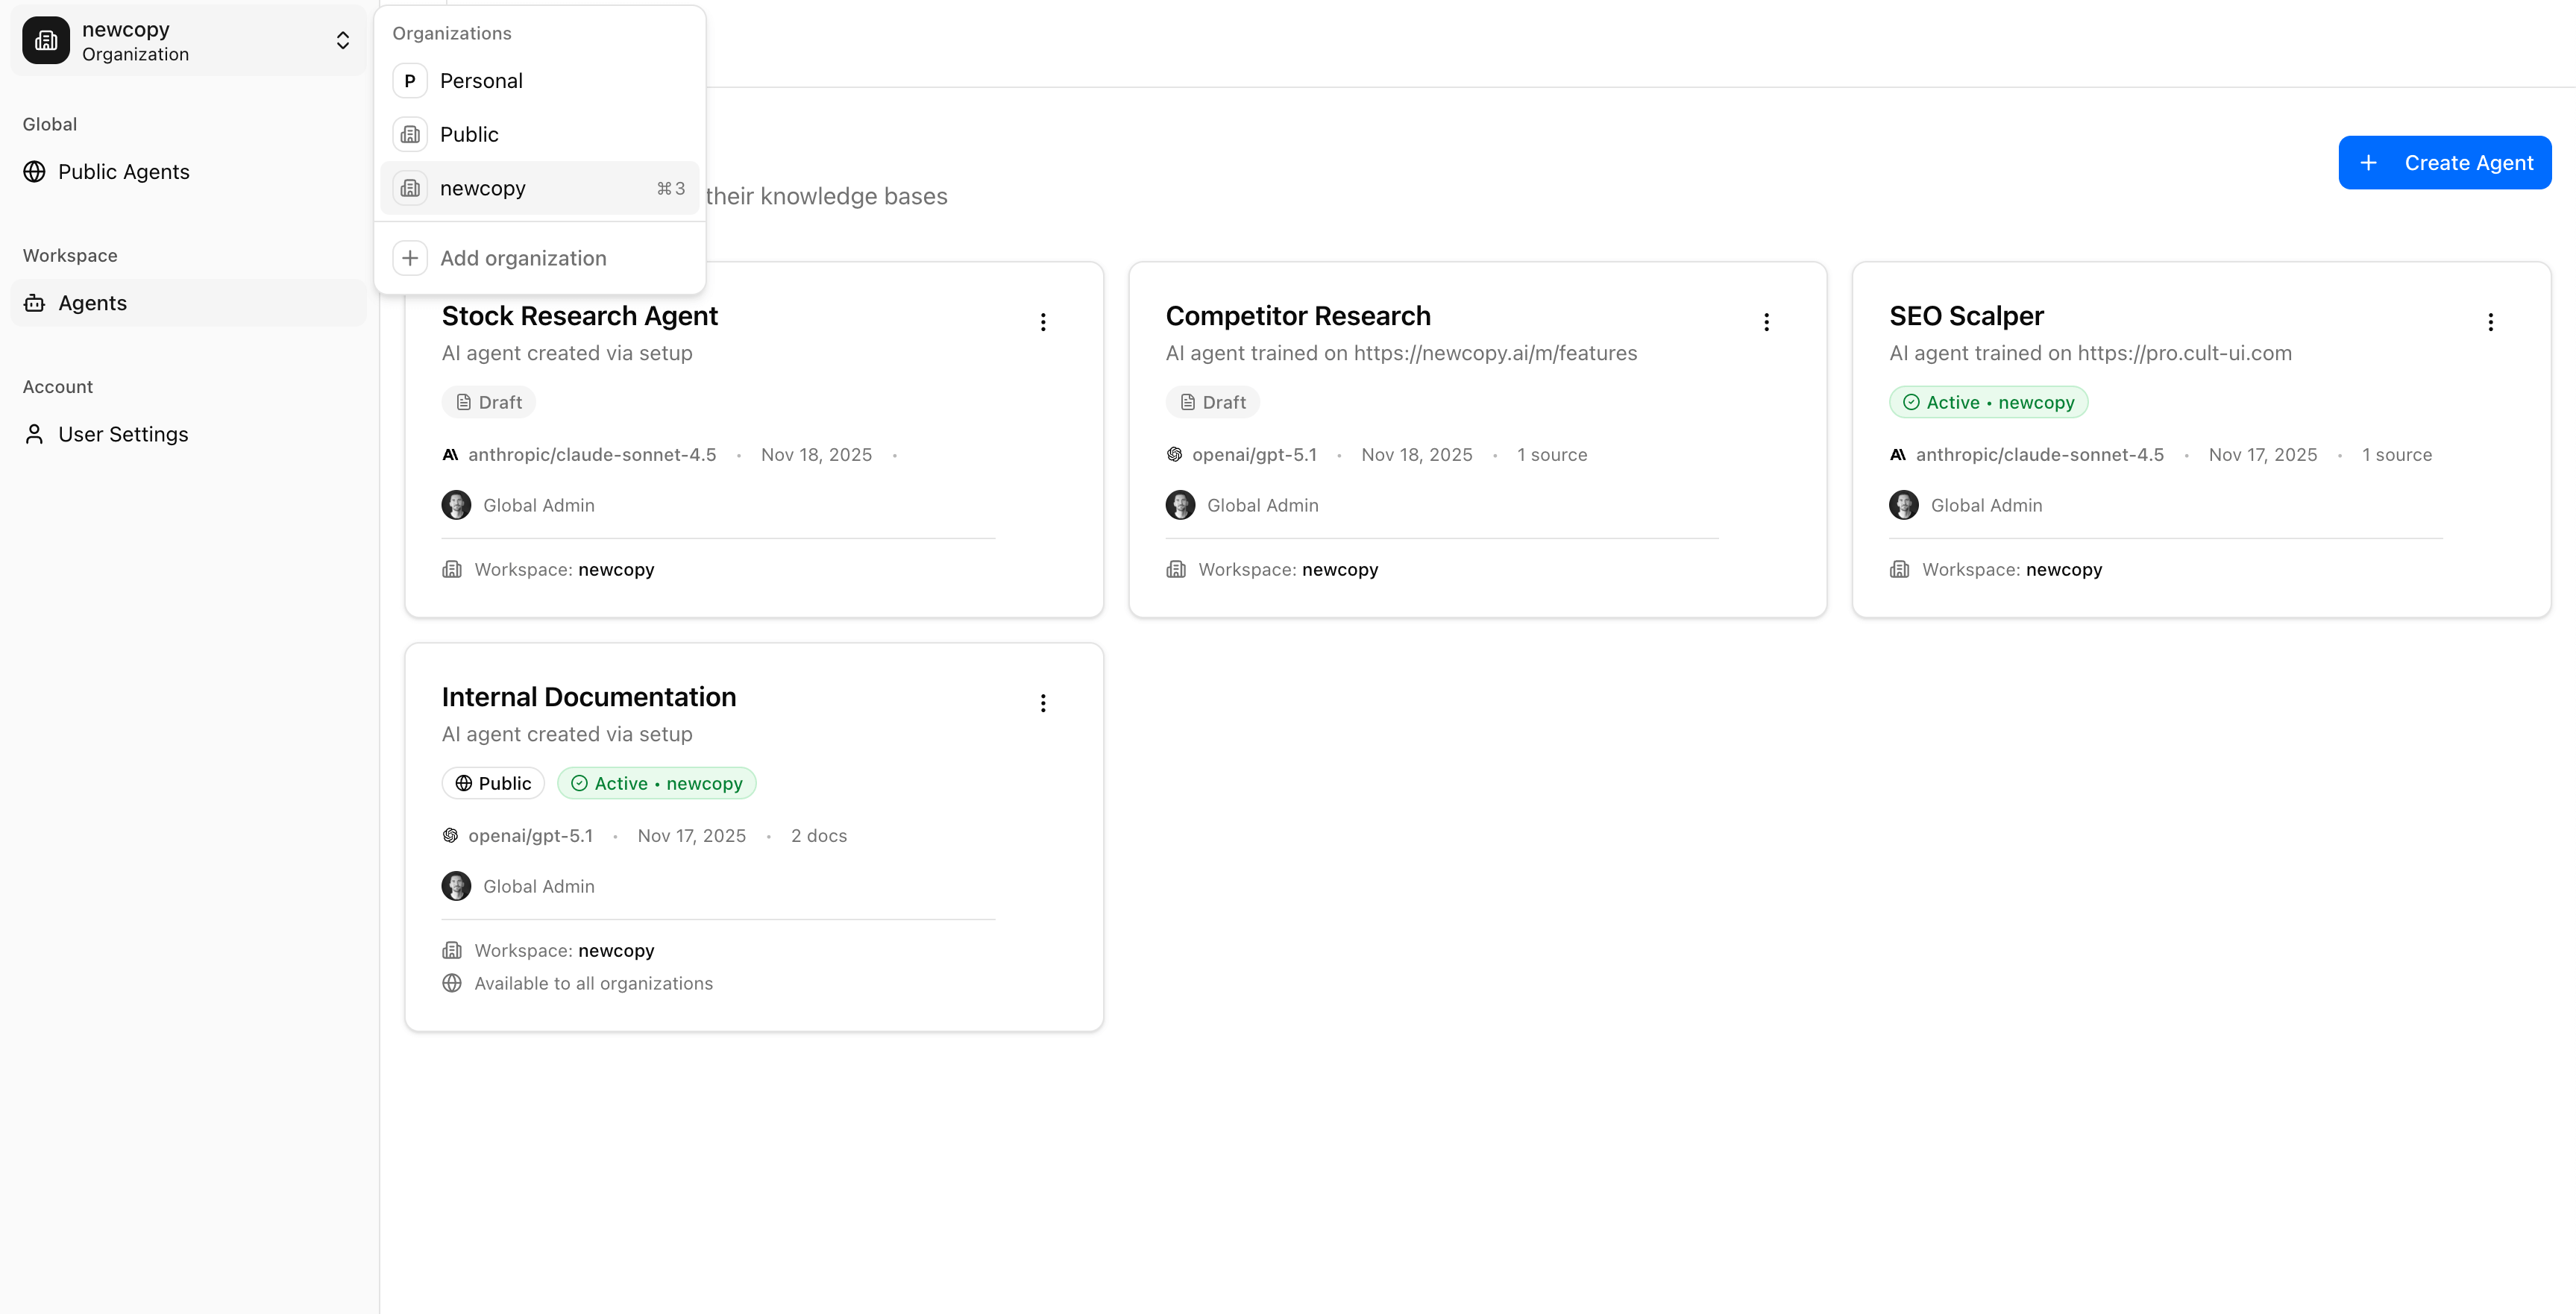
Task: Click the newcopy organization avatar icon
Action: (45, 40)
